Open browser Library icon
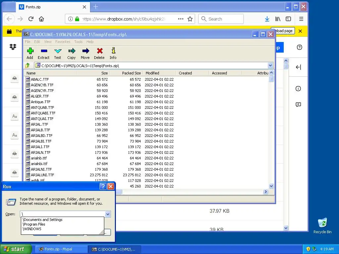339x254 pixels. click(278, 19)
